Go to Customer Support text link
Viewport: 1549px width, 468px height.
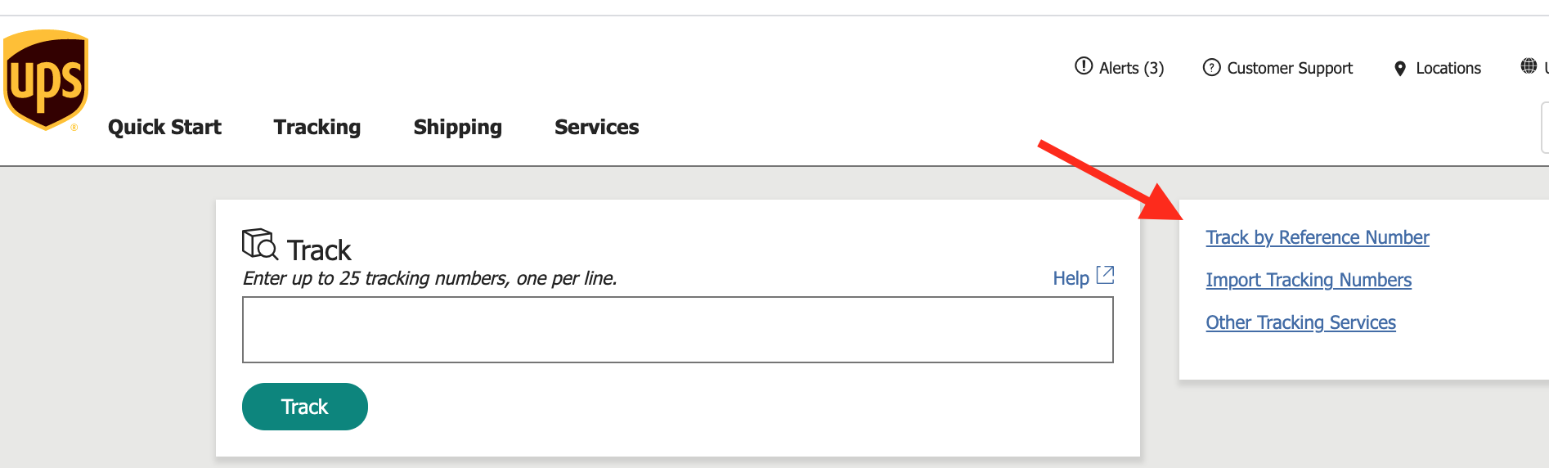click(x=1290, y=68)
